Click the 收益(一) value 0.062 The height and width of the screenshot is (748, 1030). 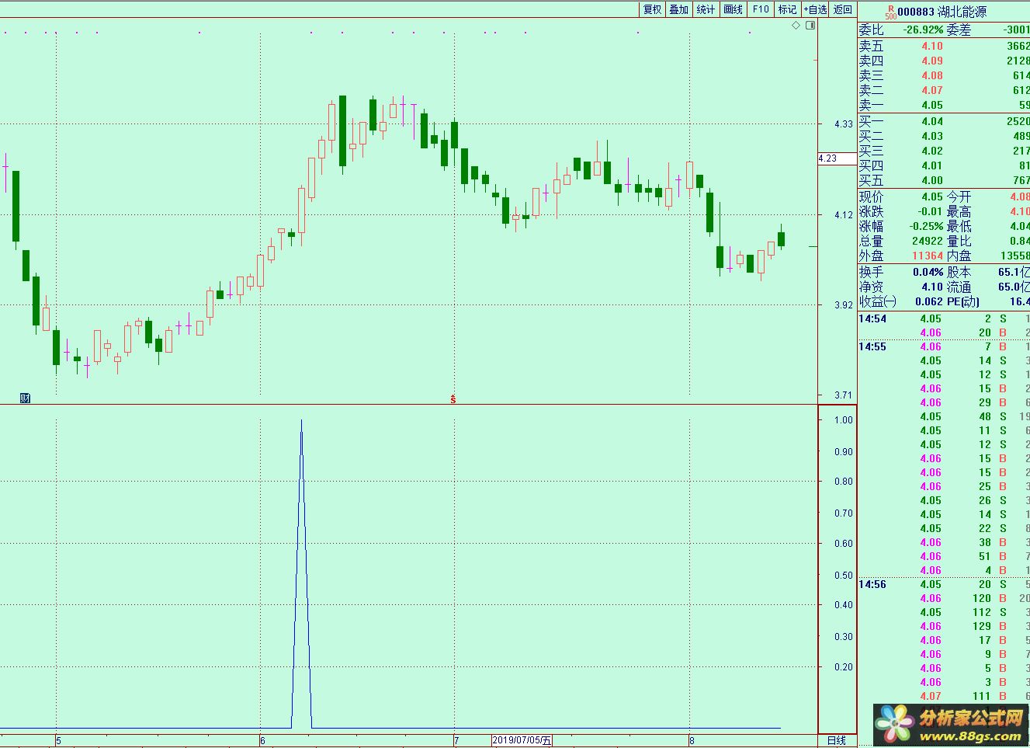click(929, 301)
